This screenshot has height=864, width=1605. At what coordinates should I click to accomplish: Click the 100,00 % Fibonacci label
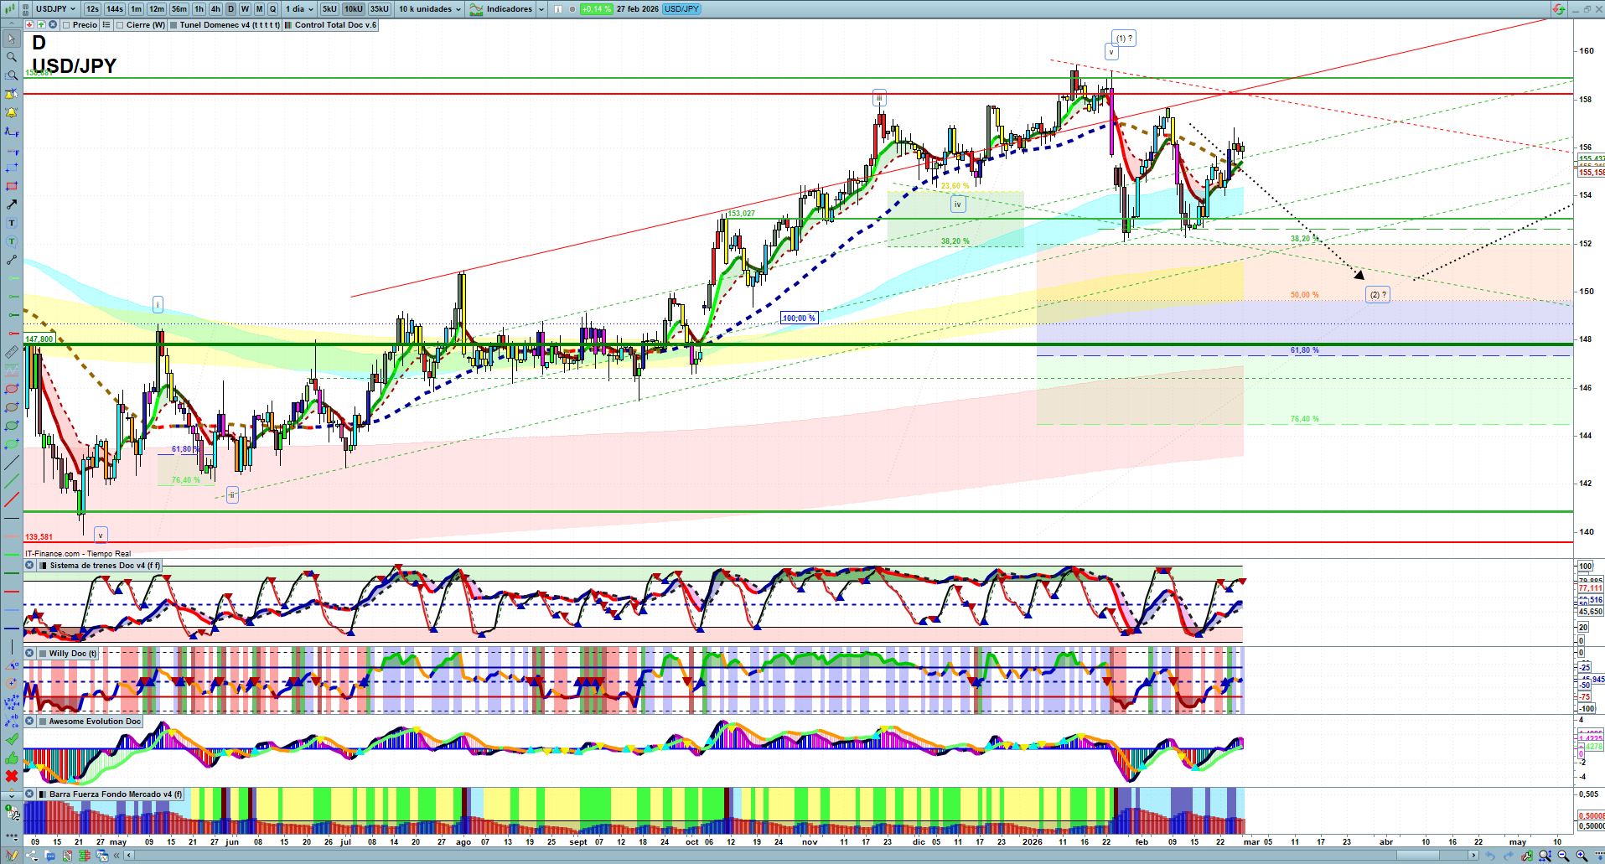point(800,318)
